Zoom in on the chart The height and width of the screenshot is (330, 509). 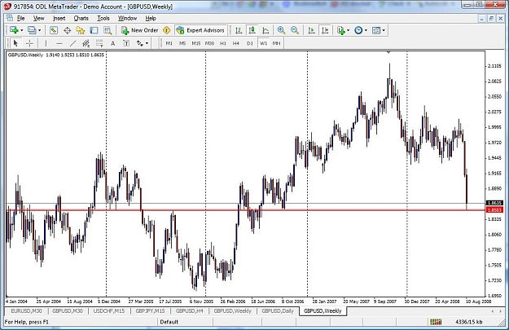(x=281, y=30)
